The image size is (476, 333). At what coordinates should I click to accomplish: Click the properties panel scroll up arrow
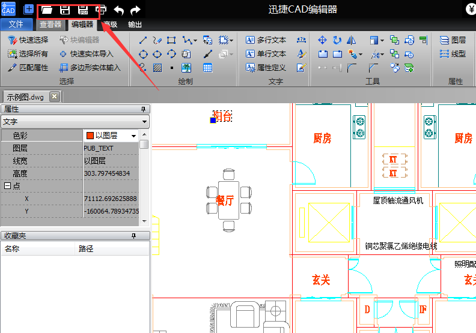pyautogui.click(x=144, y=134)
